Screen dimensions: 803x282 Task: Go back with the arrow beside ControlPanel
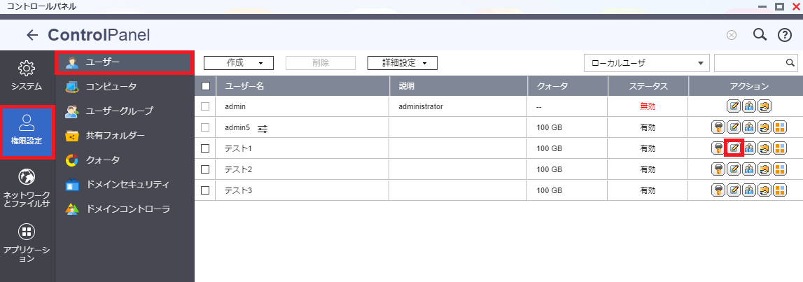coord(32,35)
